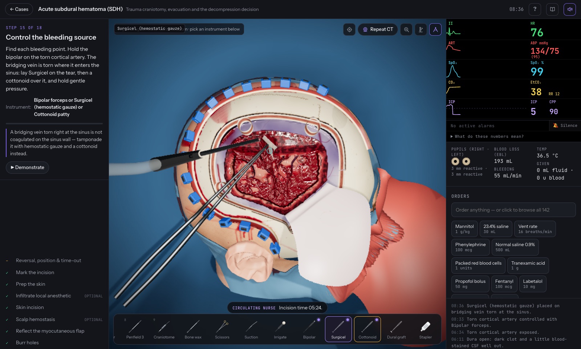Expand 'What do these numbers mean?'

[x=487, y=136]
